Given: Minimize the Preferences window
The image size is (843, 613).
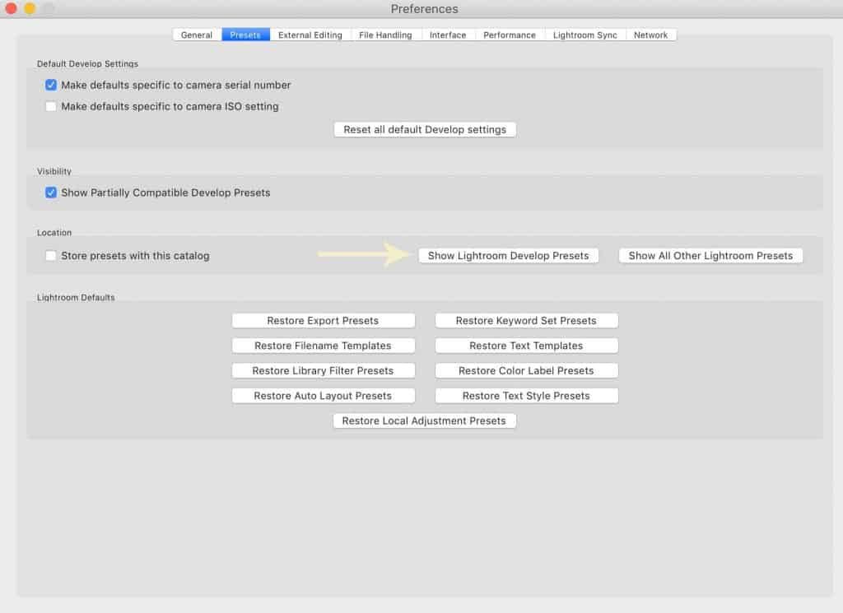Looking at the screenshot, I should click(x=30, y=8).
